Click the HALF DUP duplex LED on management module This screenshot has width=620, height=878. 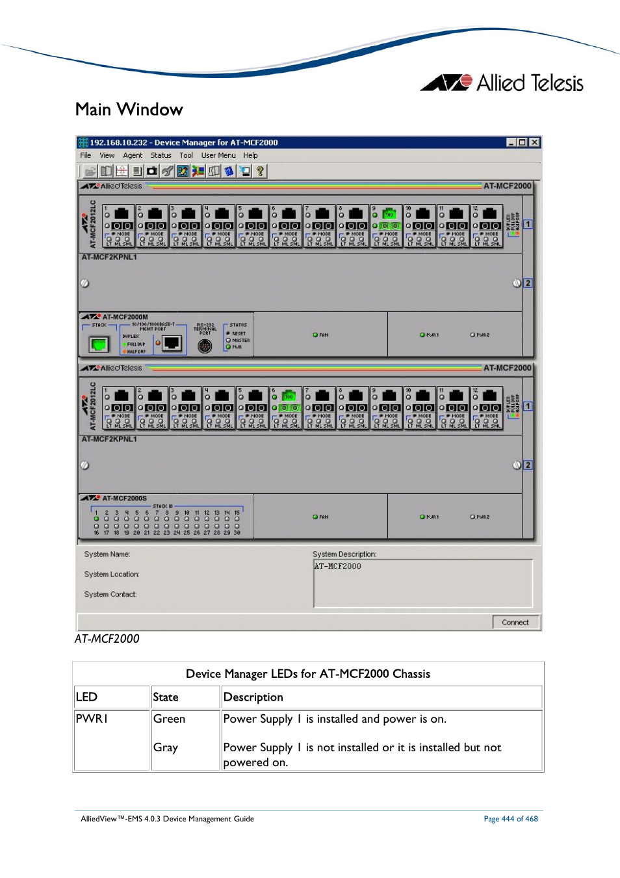point(125,352)
